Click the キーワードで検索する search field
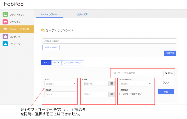The image size is (187, 119). tap(137, 73)
